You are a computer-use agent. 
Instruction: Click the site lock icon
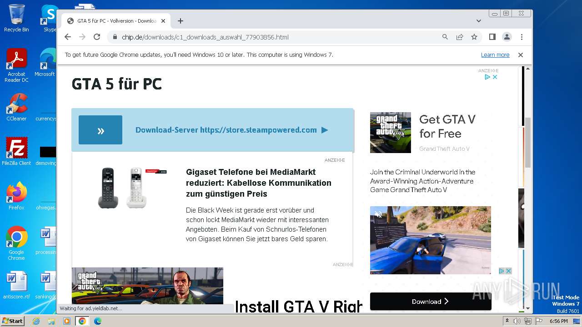[x=115, y=37]
